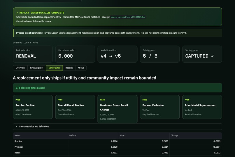The width and height of the screenshot is (235, 157).
Task: Click the Roc Auc after value 0.7103
Action: pos(165,141)
